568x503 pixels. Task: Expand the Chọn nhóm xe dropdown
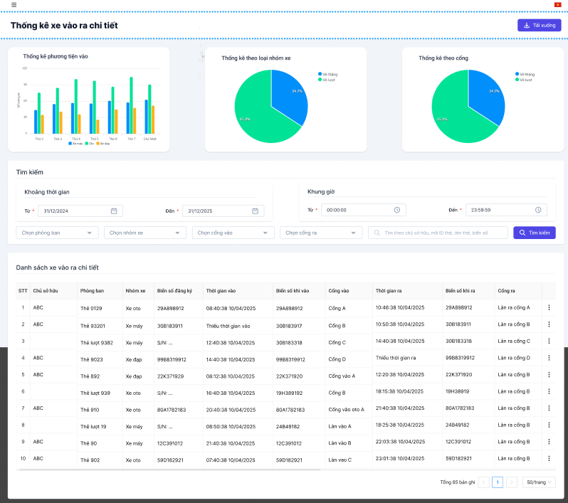pyautogui.click(x=145, y=233)
